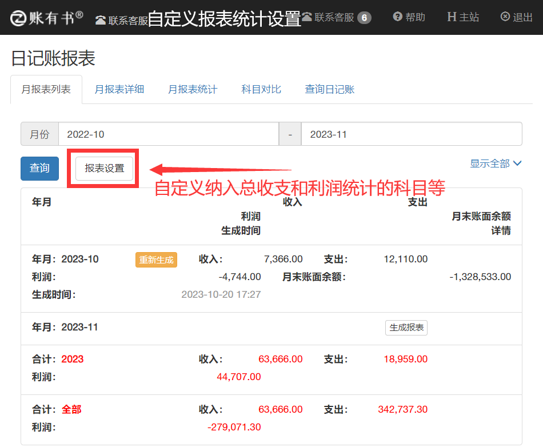
Task: Open 报表设置 report settings
Action: pos(105,169)
